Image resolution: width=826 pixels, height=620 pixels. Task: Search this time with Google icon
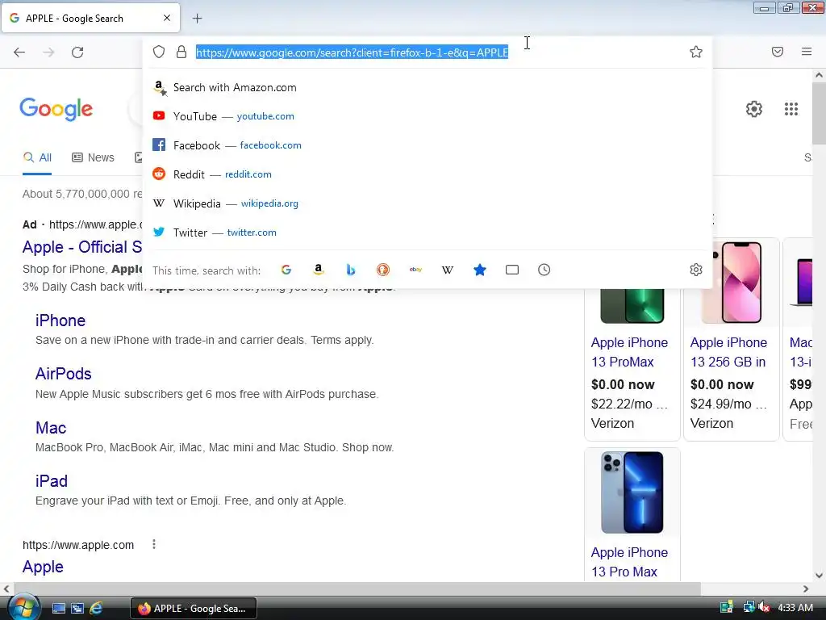[286, 270]
